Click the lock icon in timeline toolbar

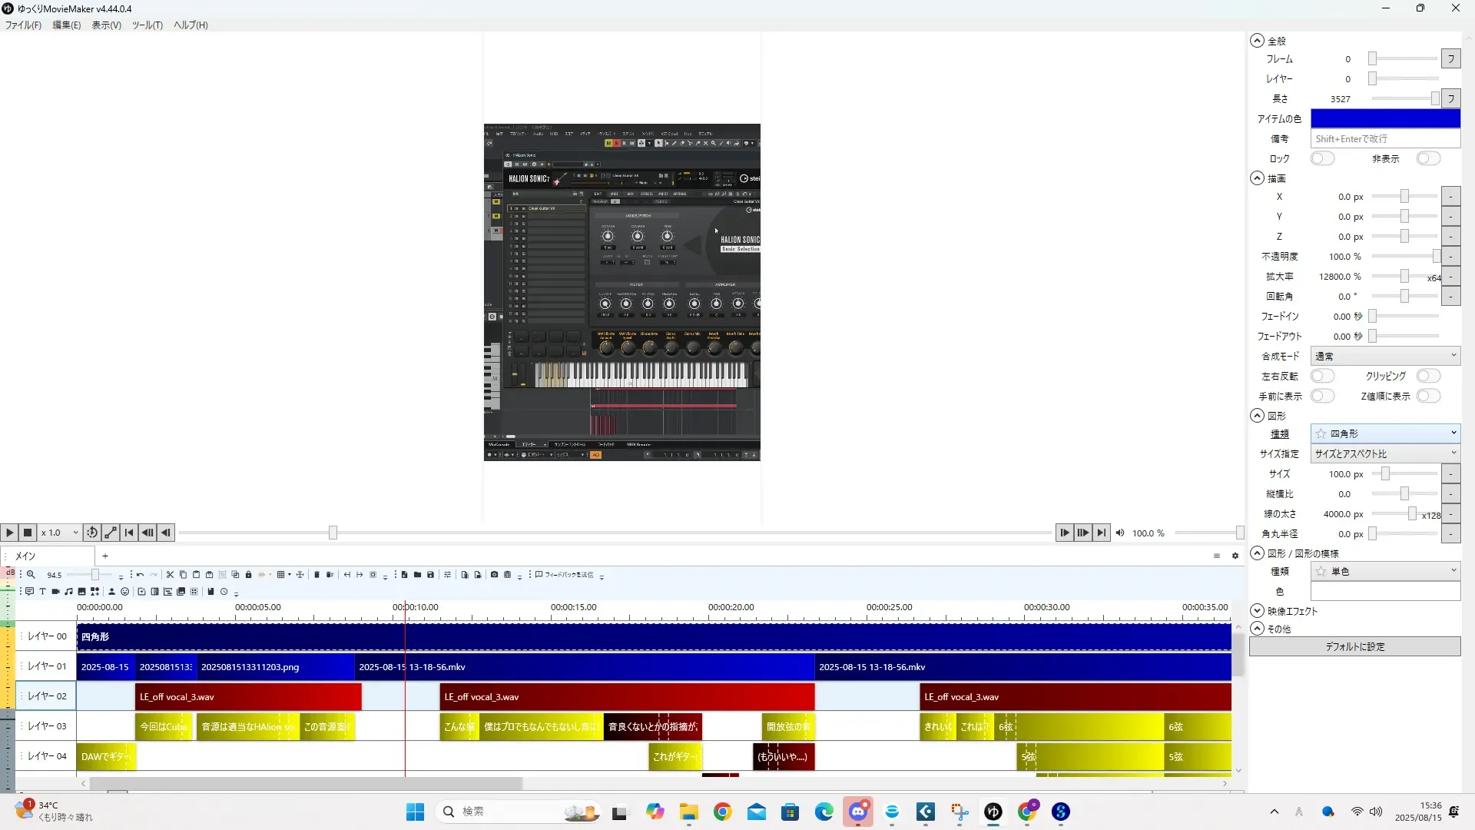[x=248, y=575]
